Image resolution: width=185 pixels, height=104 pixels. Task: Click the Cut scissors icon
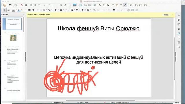tap(31, 5)
